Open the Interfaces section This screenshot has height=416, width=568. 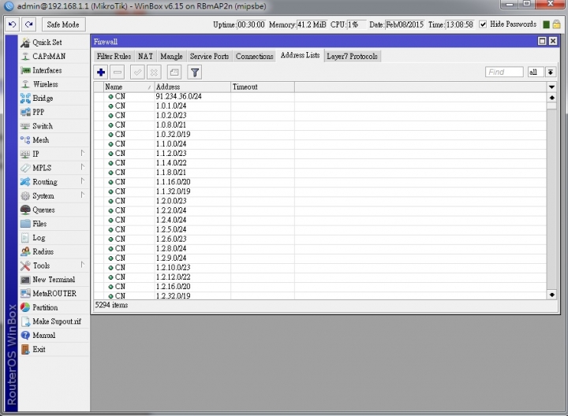(54, 71)
